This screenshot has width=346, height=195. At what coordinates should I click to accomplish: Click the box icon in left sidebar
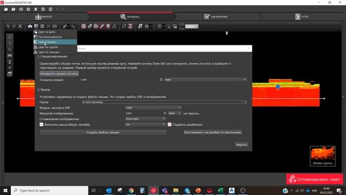[10, 74]
